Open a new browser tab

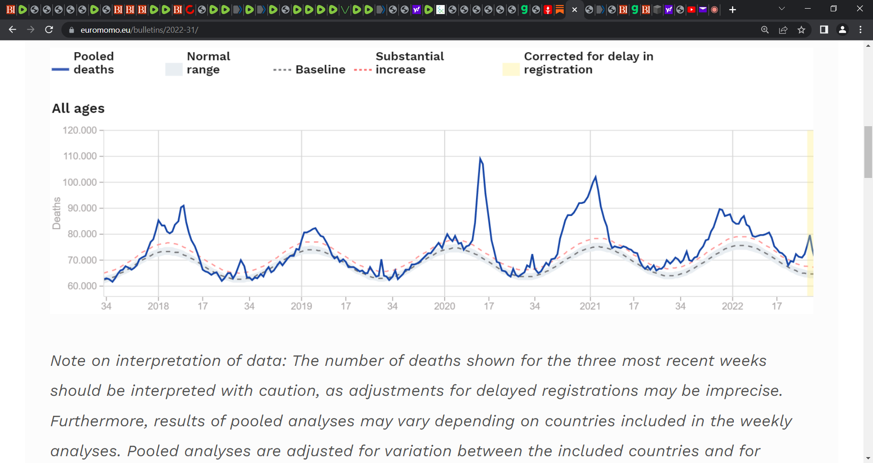tap(733, 10)
